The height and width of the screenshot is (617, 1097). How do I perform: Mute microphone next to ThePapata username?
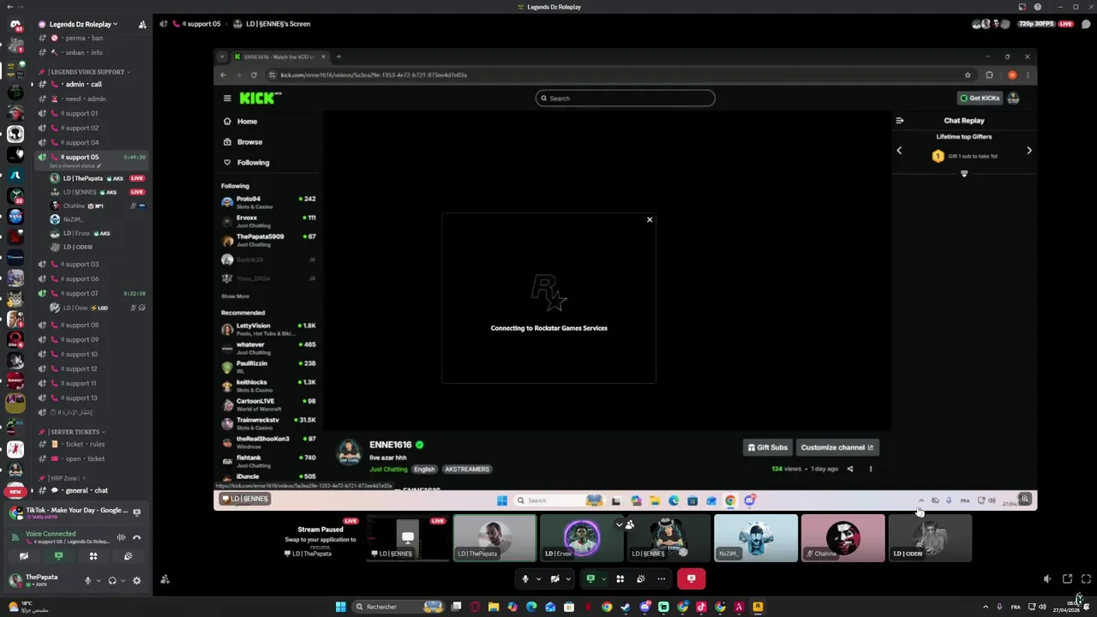[87, 580]
